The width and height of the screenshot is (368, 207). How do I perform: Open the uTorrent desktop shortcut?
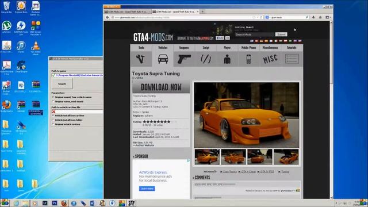coord(6,27)
